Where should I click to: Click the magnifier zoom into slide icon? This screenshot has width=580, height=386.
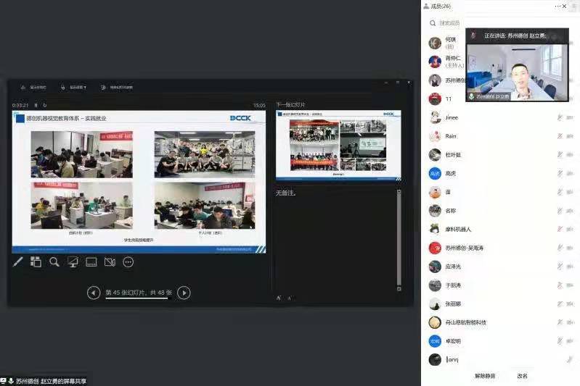tap(54, 261)
